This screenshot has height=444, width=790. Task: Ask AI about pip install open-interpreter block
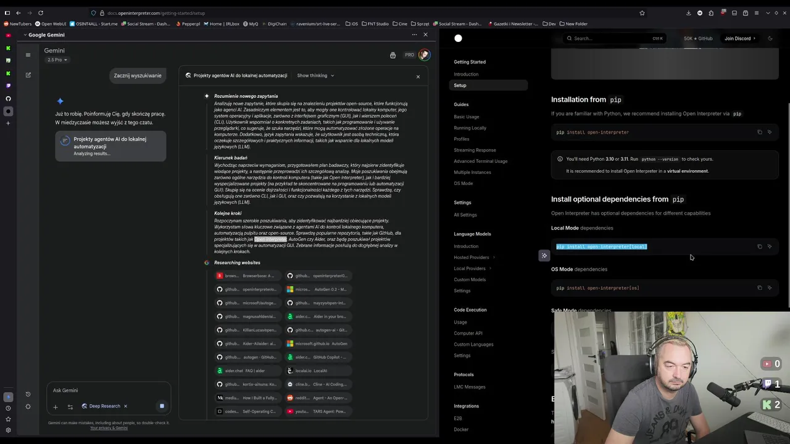(x=770, y=132)
